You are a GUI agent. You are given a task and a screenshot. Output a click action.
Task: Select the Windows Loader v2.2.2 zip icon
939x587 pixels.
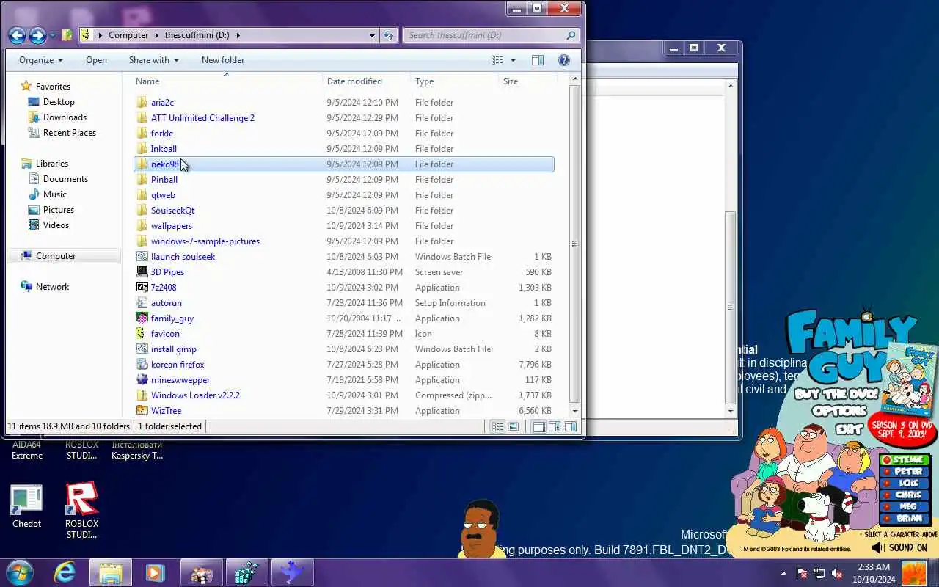(x=142, y=395)
